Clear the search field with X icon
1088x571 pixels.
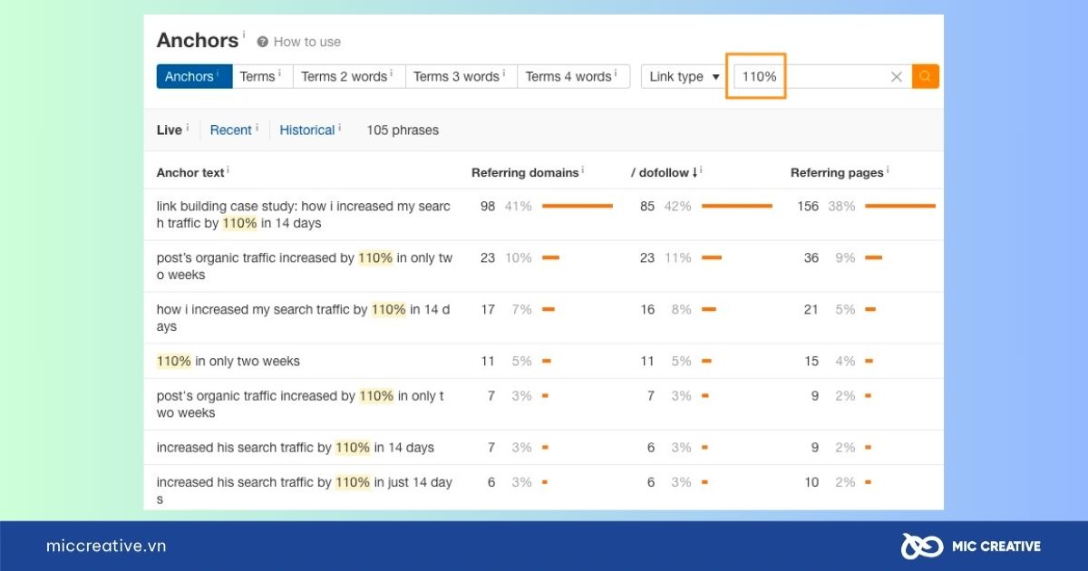(x=896, y=77)
